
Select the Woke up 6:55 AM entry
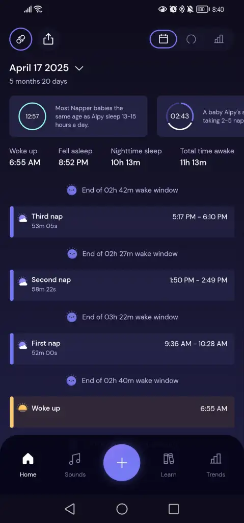122,412
